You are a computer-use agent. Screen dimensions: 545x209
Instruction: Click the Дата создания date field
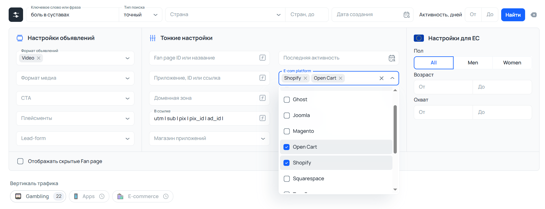[372, 15]
